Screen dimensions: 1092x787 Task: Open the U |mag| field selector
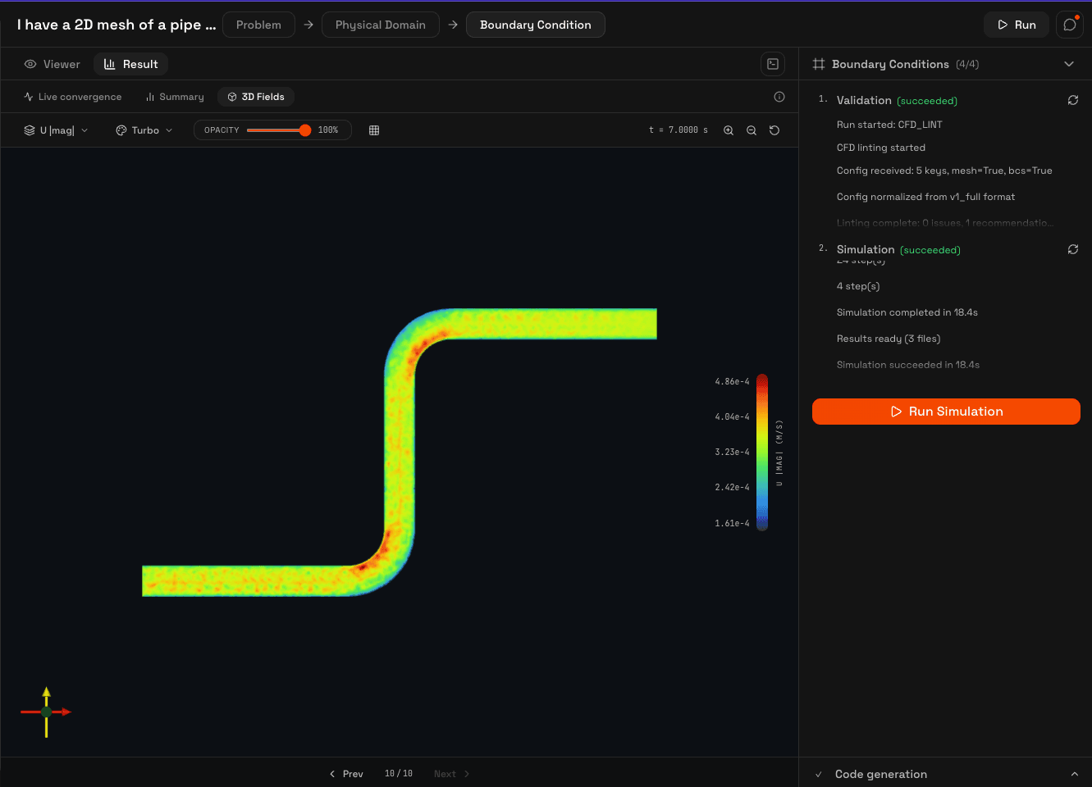point(55,130)
